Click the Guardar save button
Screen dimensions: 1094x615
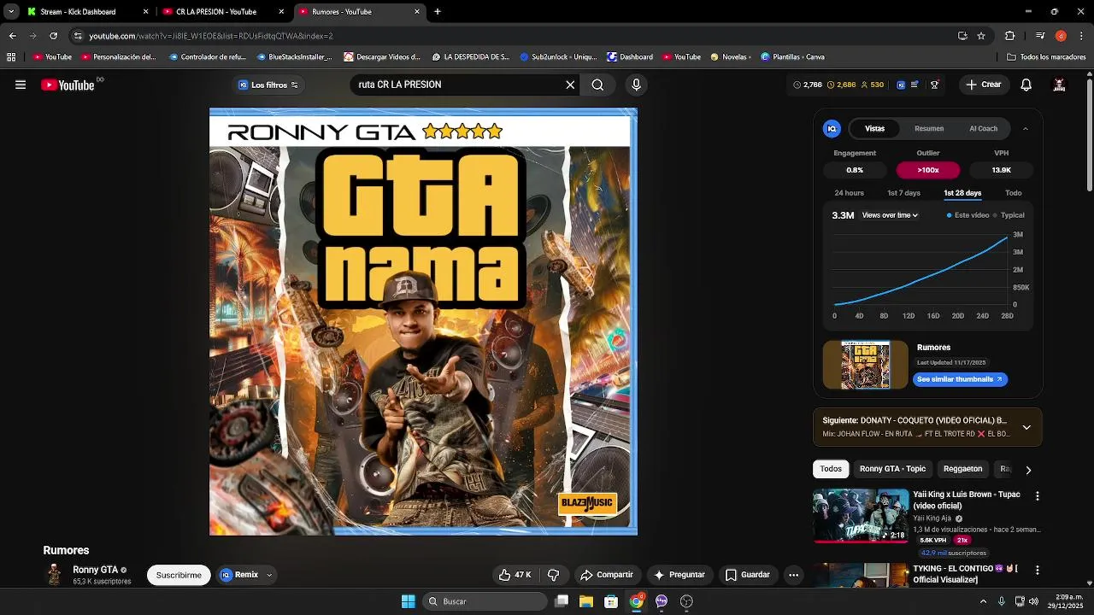click(748, 575)
